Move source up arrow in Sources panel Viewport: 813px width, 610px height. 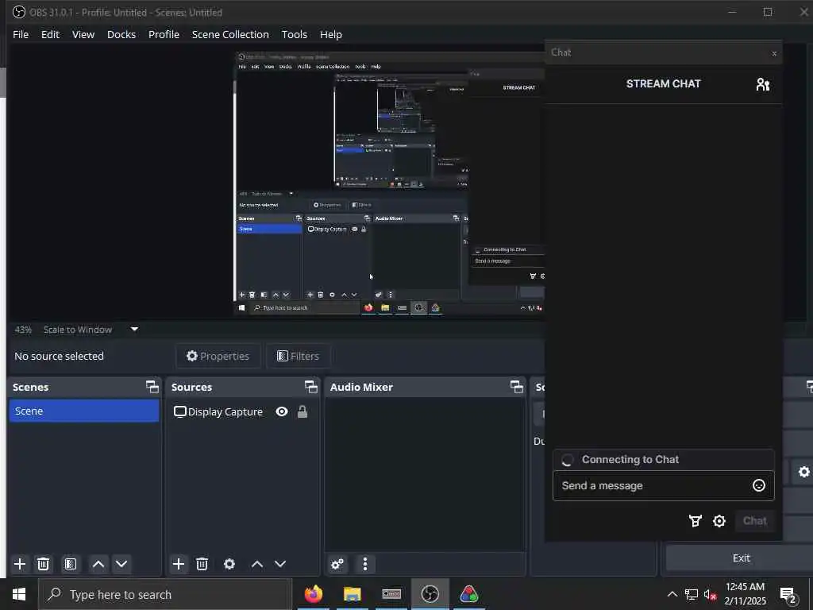[x=257, y=564]
